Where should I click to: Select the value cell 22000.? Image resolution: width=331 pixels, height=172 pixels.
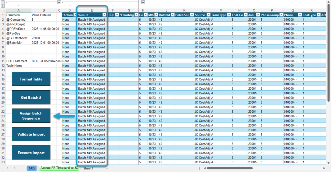point(44,38)
